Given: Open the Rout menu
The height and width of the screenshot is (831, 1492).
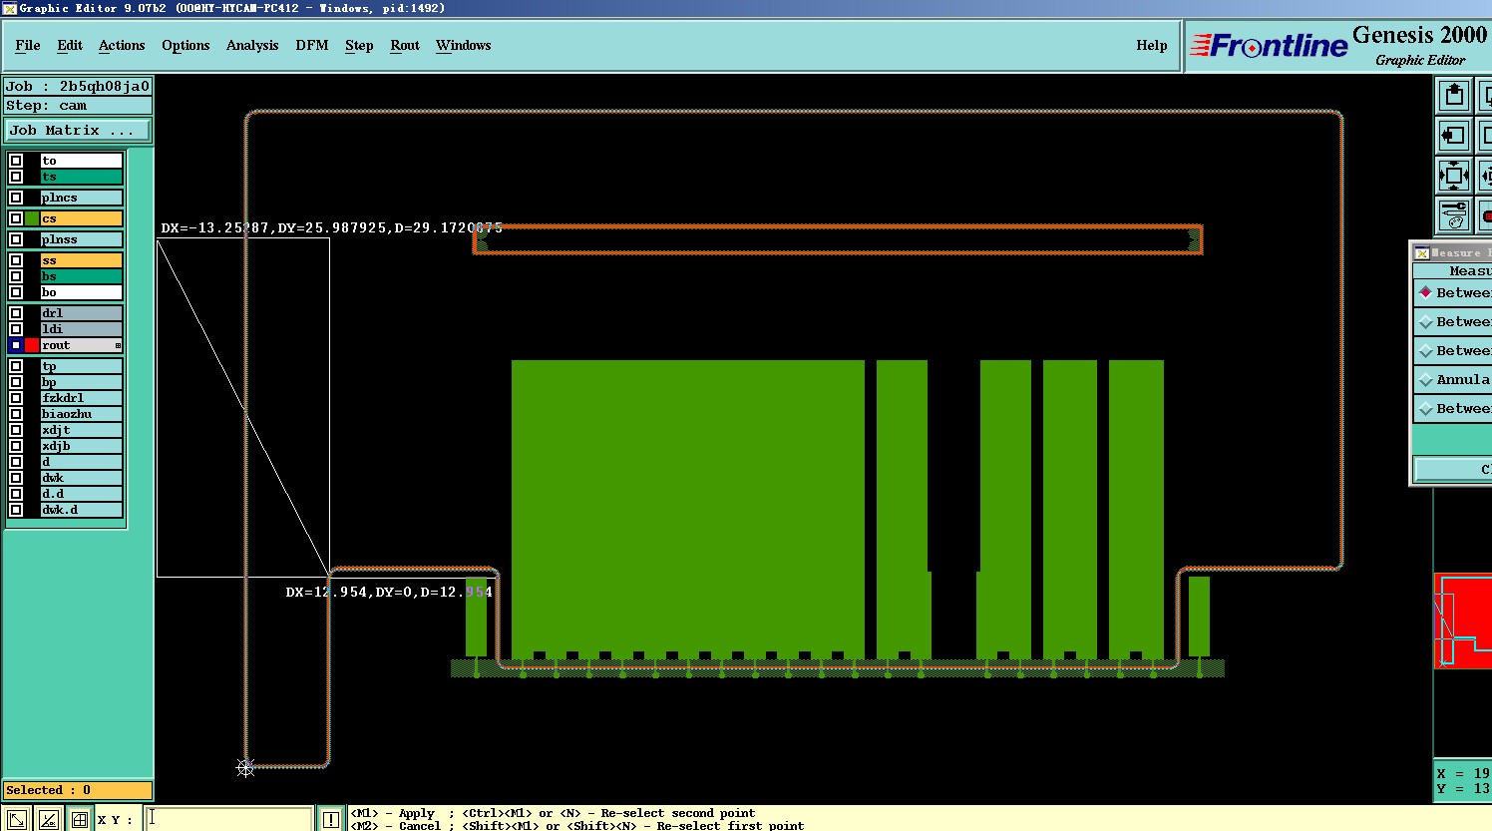Looking at the screenshot, I should click(405, 45).
